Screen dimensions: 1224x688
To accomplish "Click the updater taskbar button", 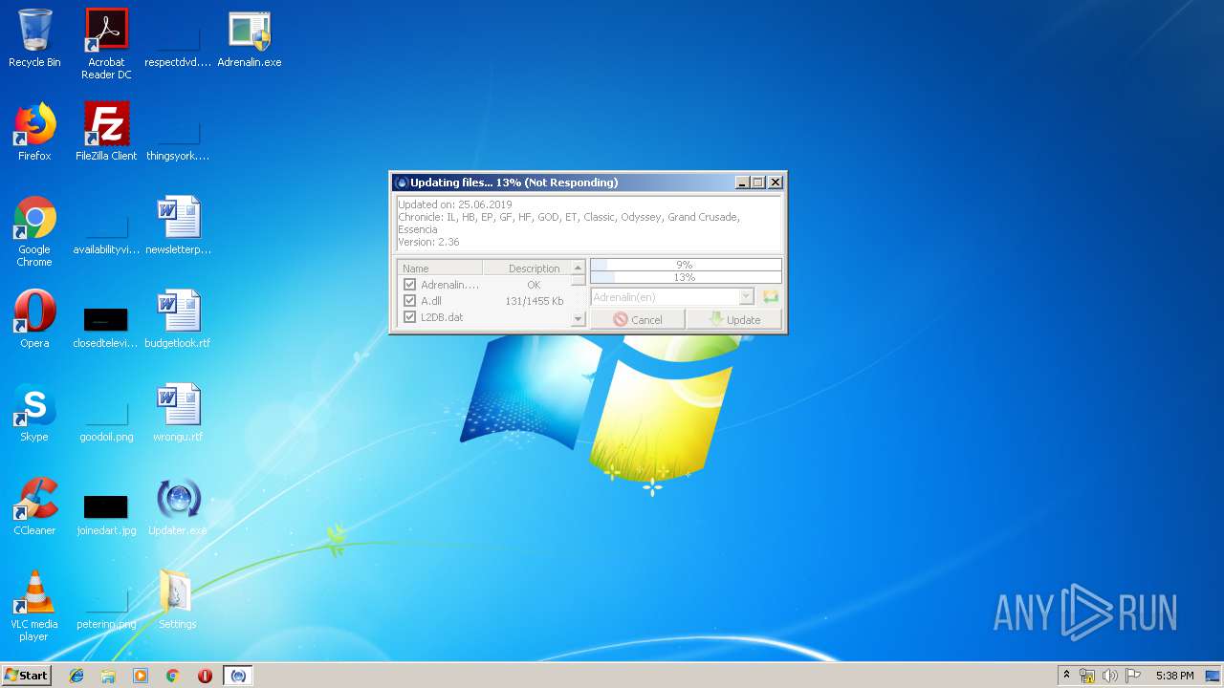I will tap(238, 676).
